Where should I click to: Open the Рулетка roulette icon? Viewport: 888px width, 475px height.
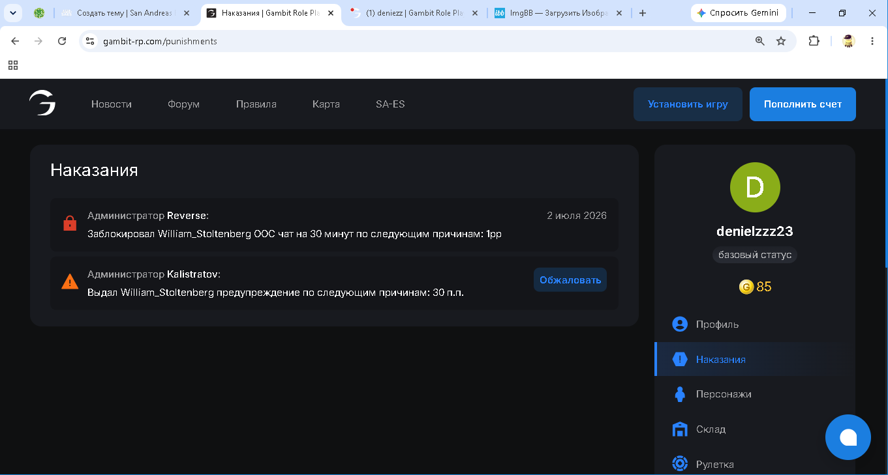680,464
